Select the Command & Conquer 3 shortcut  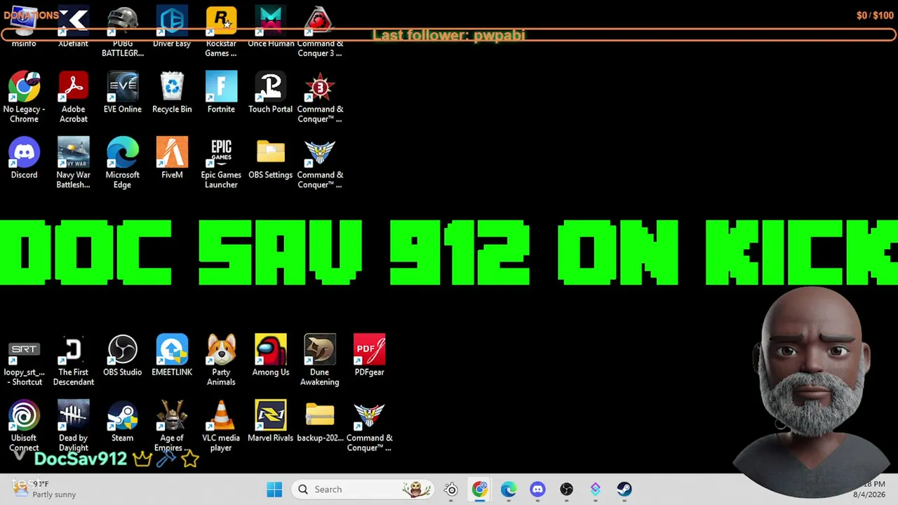click(320, 32)
